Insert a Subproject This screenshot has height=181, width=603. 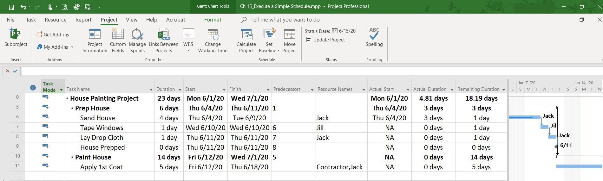16,38
